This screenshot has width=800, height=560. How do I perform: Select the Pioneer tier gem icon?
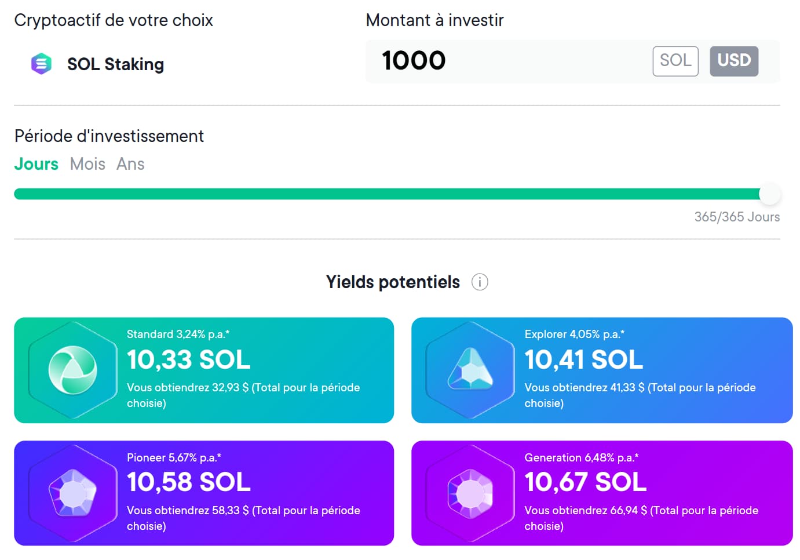[x=72, y=492]
